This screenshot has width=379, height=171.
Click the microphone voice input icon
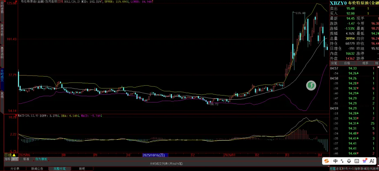click(349, 161)
